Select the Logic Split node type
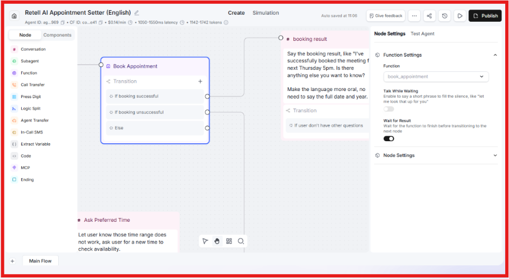The width and height of the screenshot is (509, 279). 30,108
